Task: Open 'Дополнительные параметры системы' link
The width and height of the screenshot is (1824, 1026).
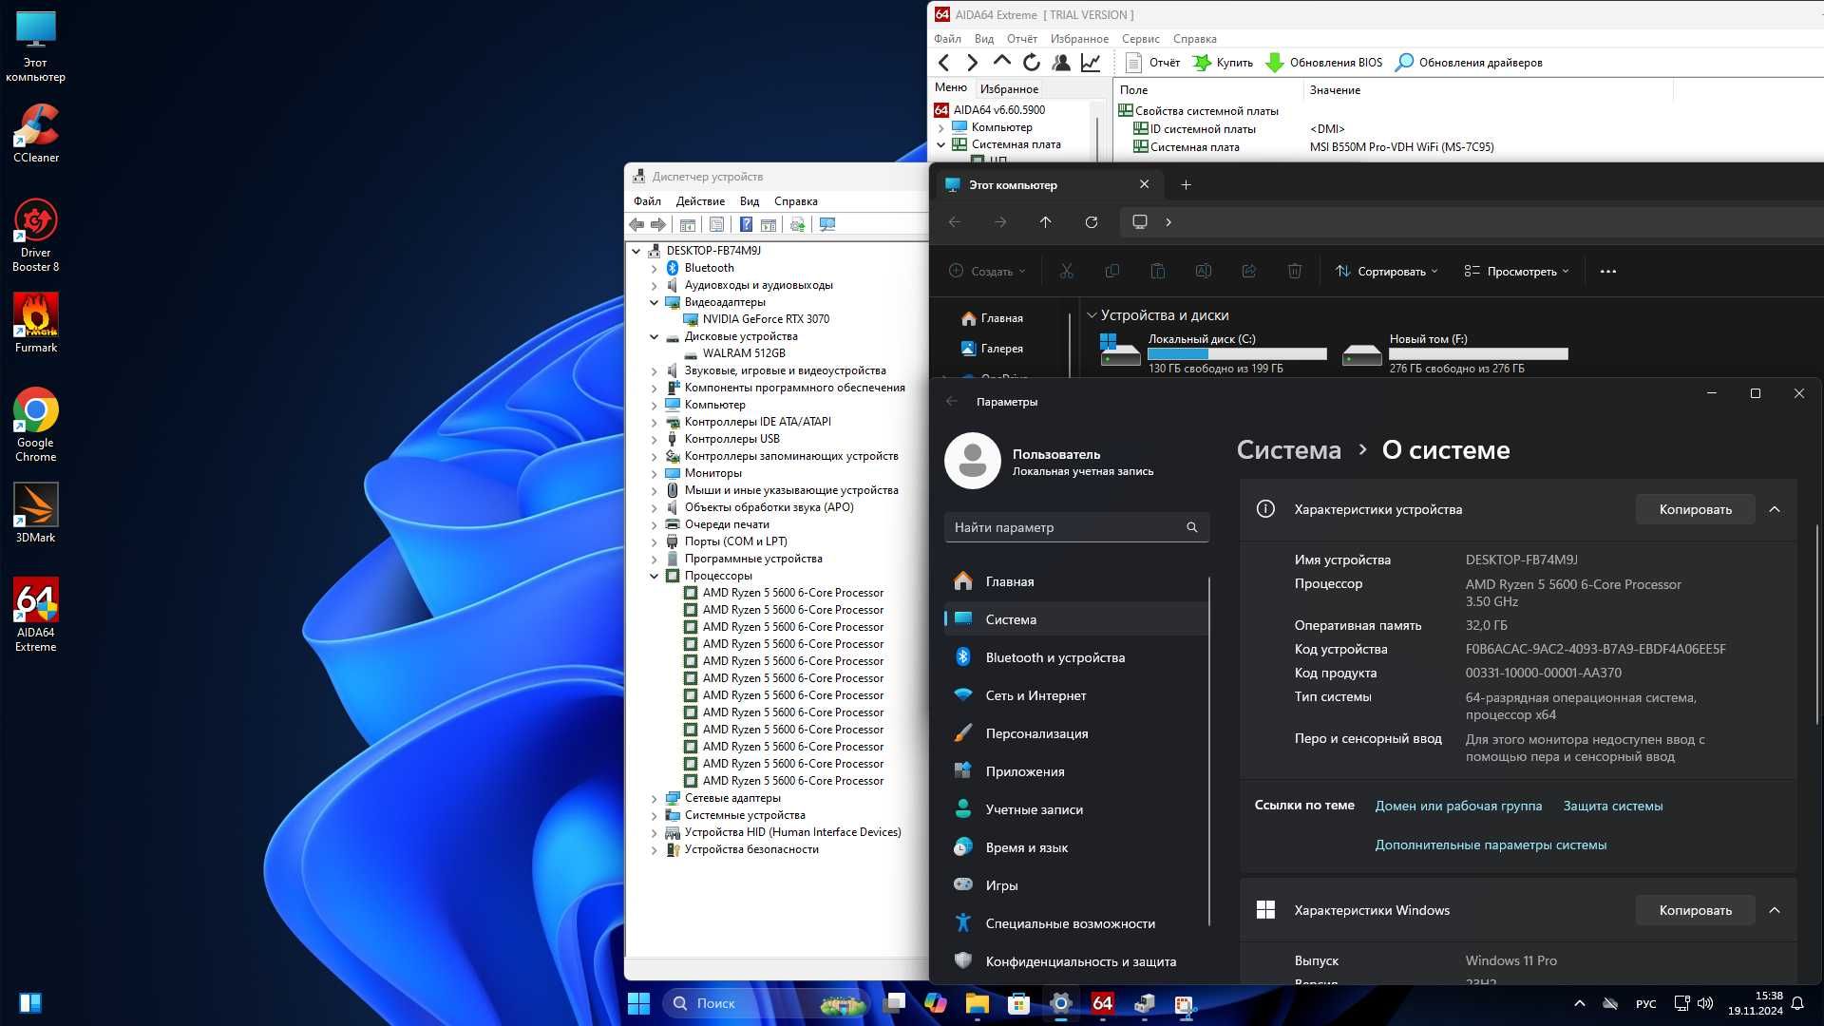Action: 1491,845
